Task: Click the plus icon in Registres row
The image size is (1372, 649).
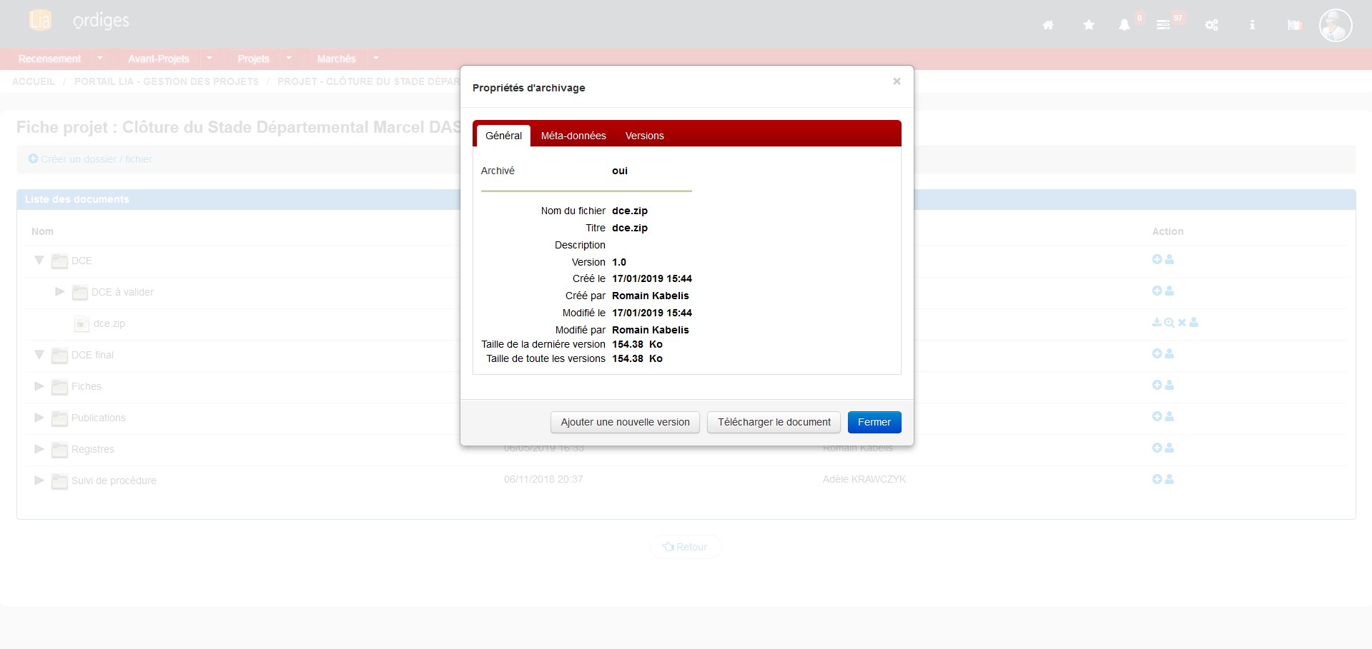Action: [x=1157, y=448]
